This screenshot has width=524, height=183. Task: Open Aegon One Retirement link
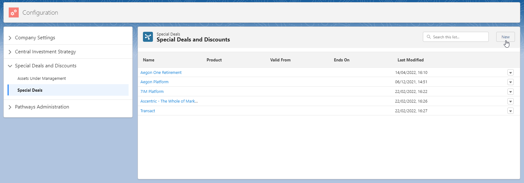click(x=161, y=73)
